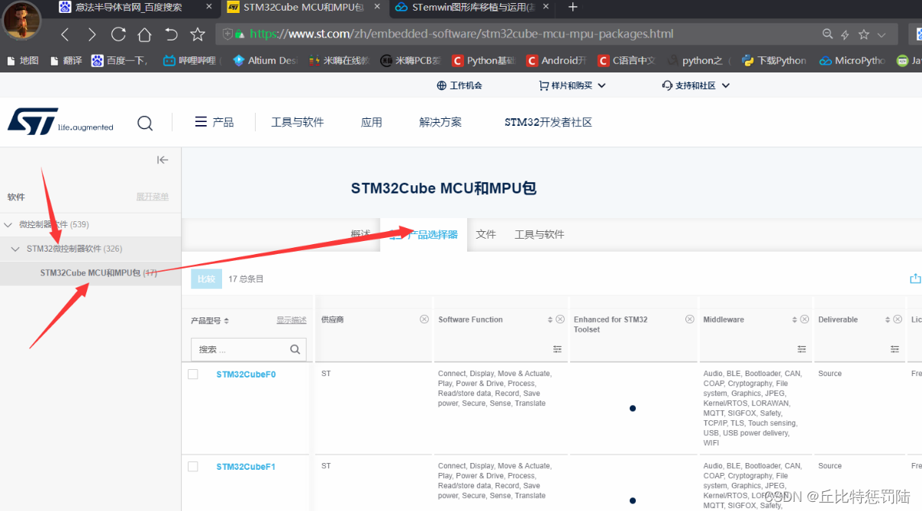Click the export/share icon above the table
This screenshot has height=511, width=922.
pos(915,278)
